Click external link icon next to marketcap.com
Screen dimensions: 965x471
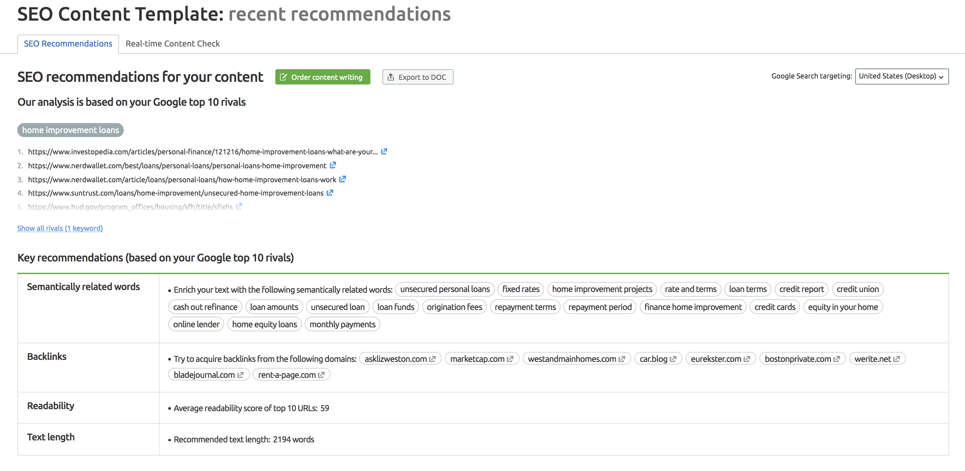click(510, 359)
